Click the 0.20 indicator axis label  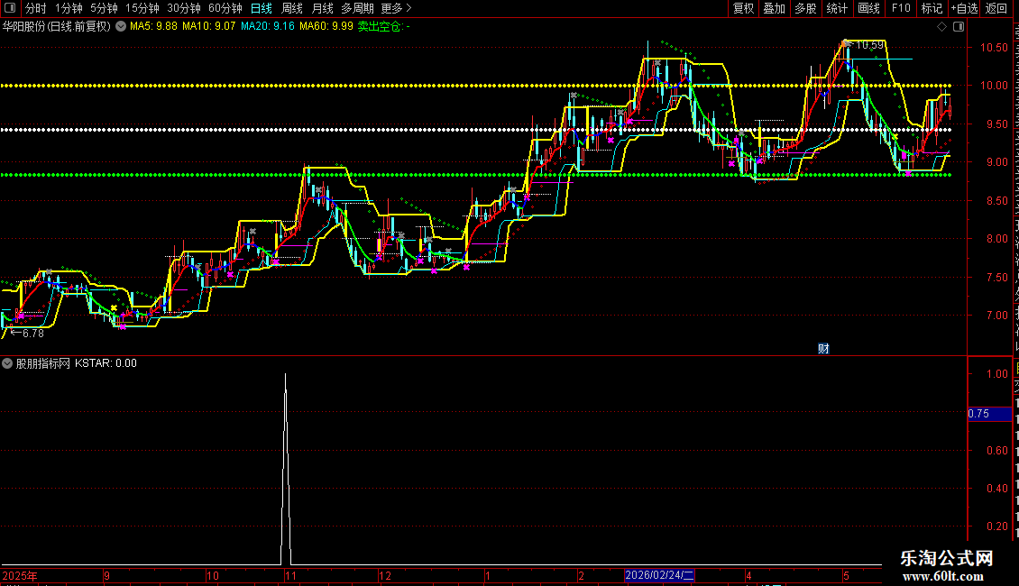pos(996,526)
